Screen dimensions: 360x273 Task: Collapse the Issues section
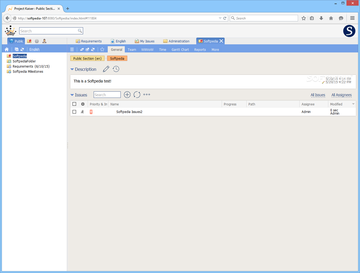coord(72,95)
